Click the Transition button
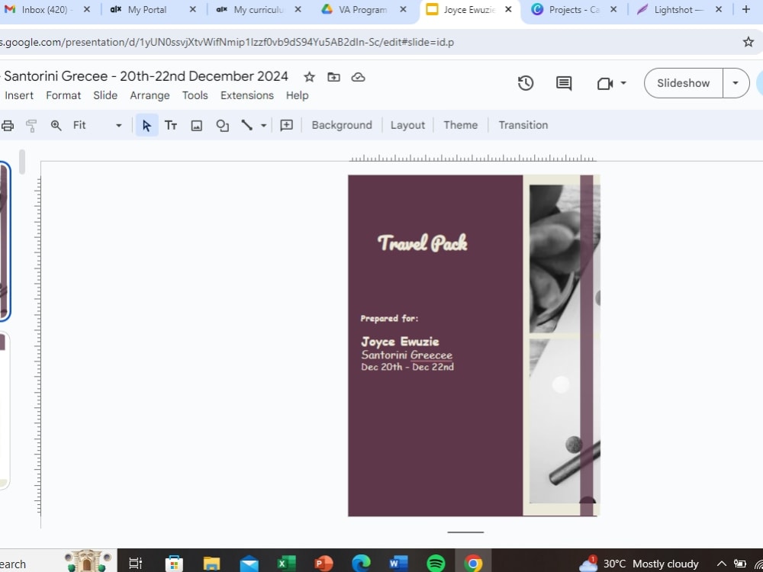 point(523,125)
